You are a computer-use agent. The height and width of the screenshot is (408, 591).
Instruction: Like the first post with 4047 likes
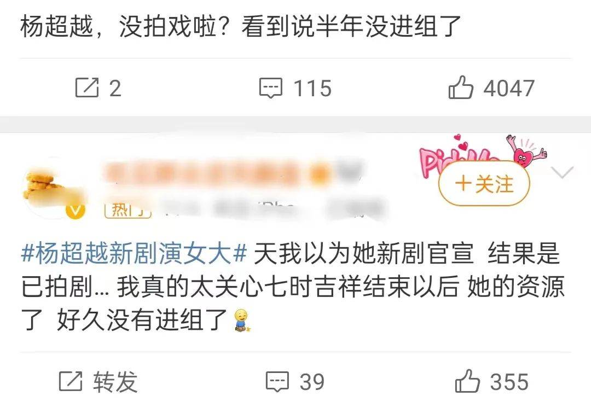point(461,87)
